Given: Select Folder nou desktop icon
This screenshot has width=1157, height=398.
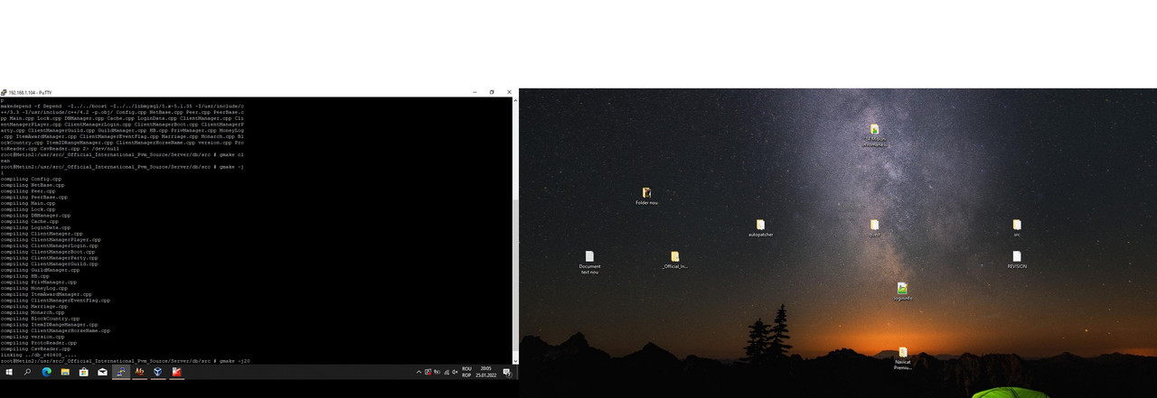Looking at the screenshot, I should pos(646,197).
